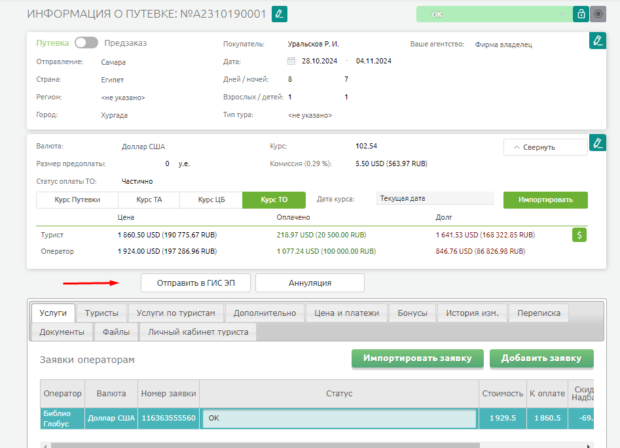This screenshot has height=448, width=620.
Task: Click operator paid 1 077.24 USD
Action: [x=326, y=251]
